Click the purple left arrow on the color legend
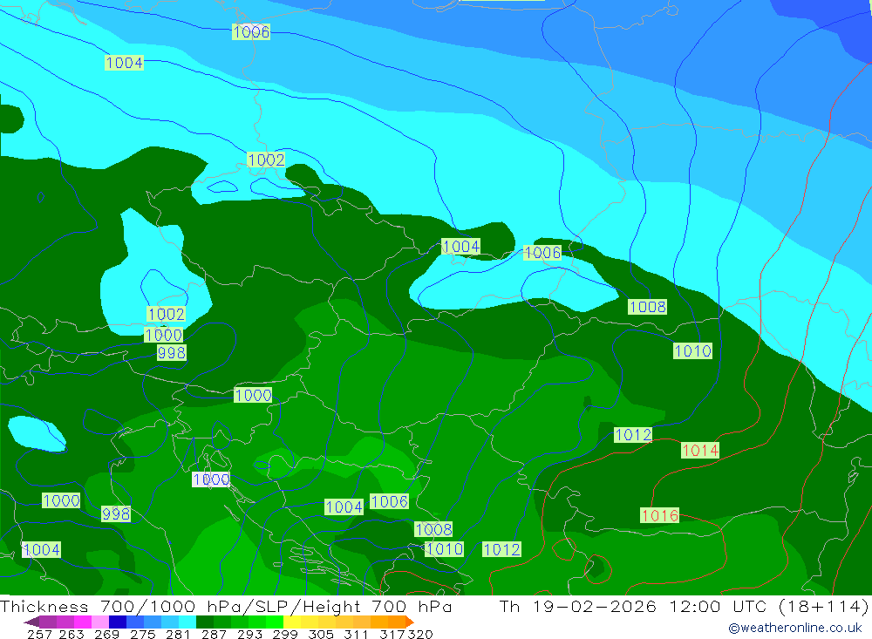The image size is (872, 639). [31, 622]
